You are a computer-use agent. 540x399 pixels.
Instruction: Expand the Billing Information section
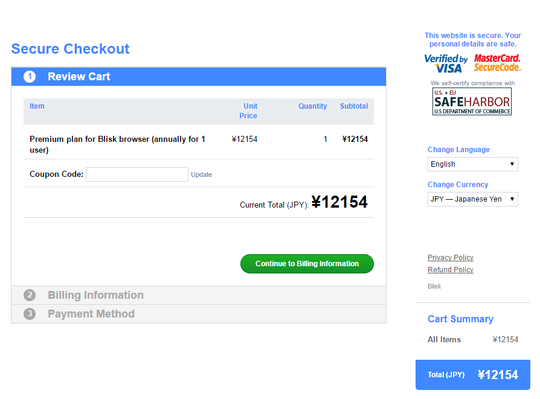[95, 295]
